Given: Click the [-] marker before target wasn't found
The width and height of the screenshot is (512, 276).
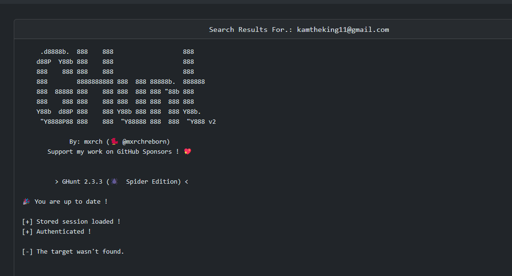Looking at the screenshot, I should coord(28,251).
